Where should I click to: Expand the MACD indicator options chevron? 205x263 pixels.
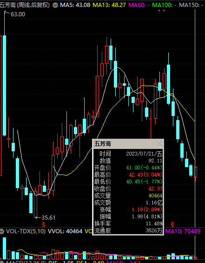pos(2,262)
